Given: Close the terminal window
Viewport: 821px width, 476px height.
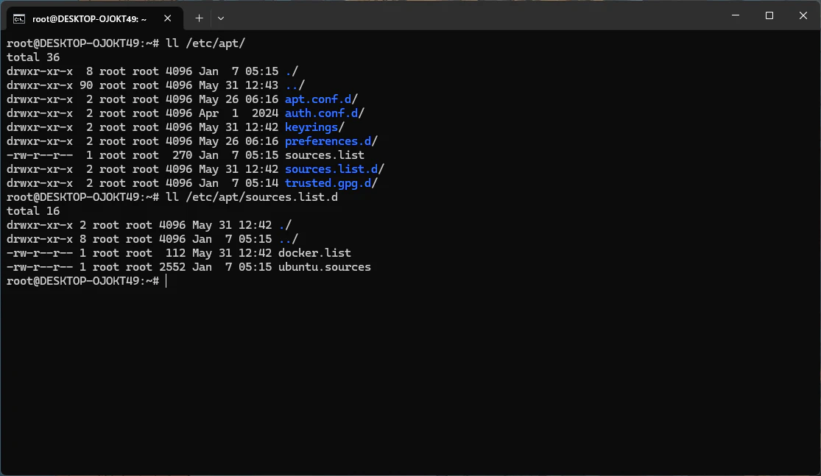Looking at the screenshot, I should point(803,15).
